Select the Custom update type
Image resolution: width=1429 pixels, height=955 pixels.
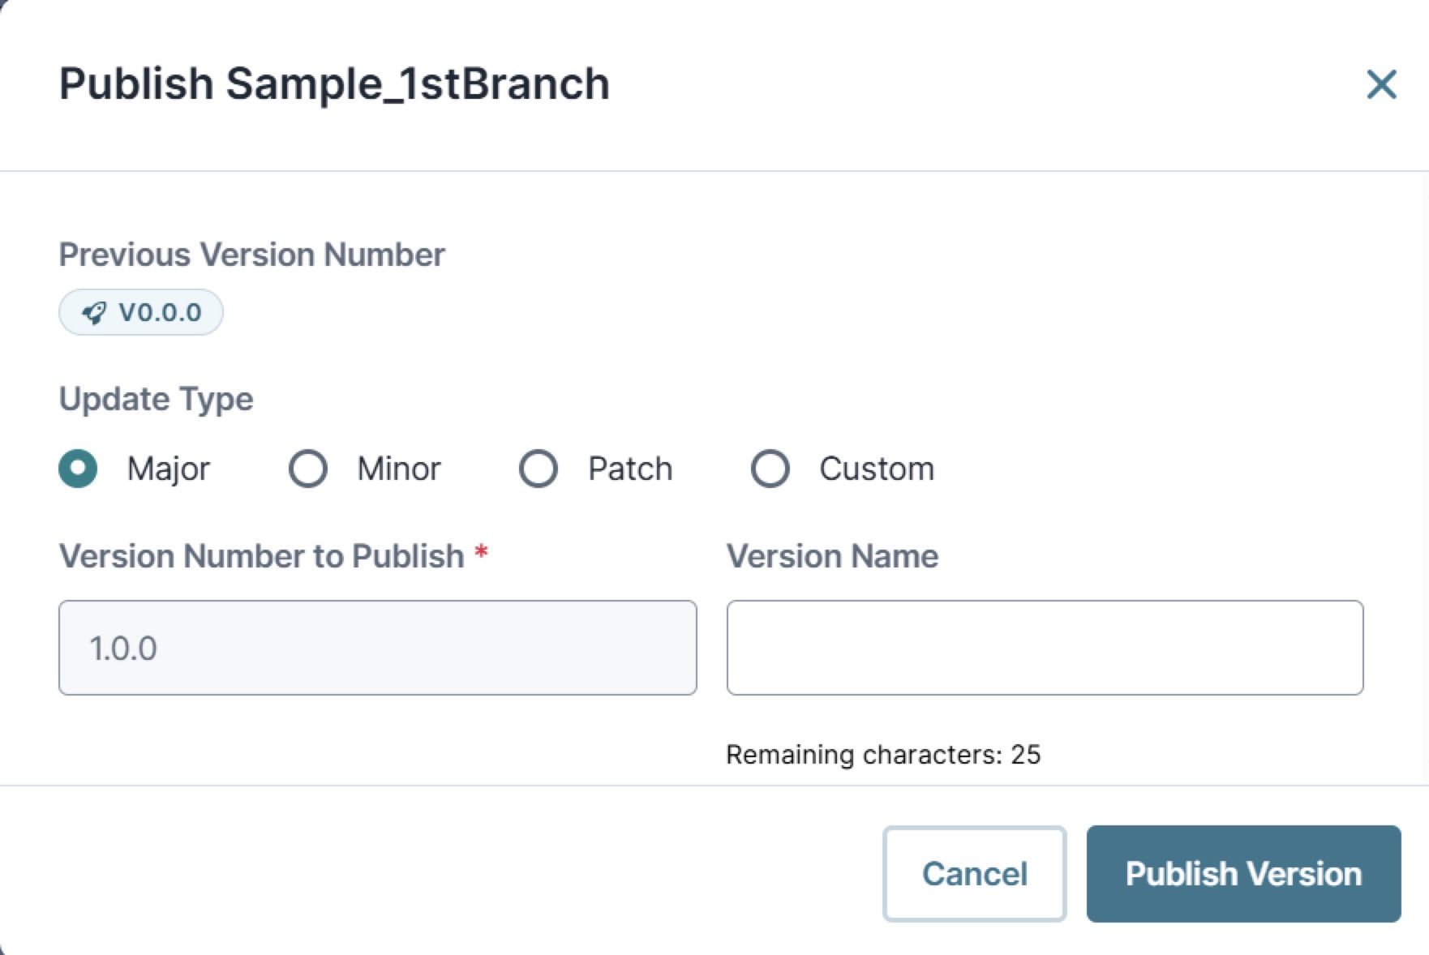[x=769, y=468]
